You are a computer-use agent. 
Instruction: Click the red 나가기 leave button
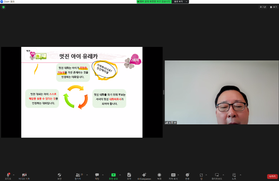[272, 176]
